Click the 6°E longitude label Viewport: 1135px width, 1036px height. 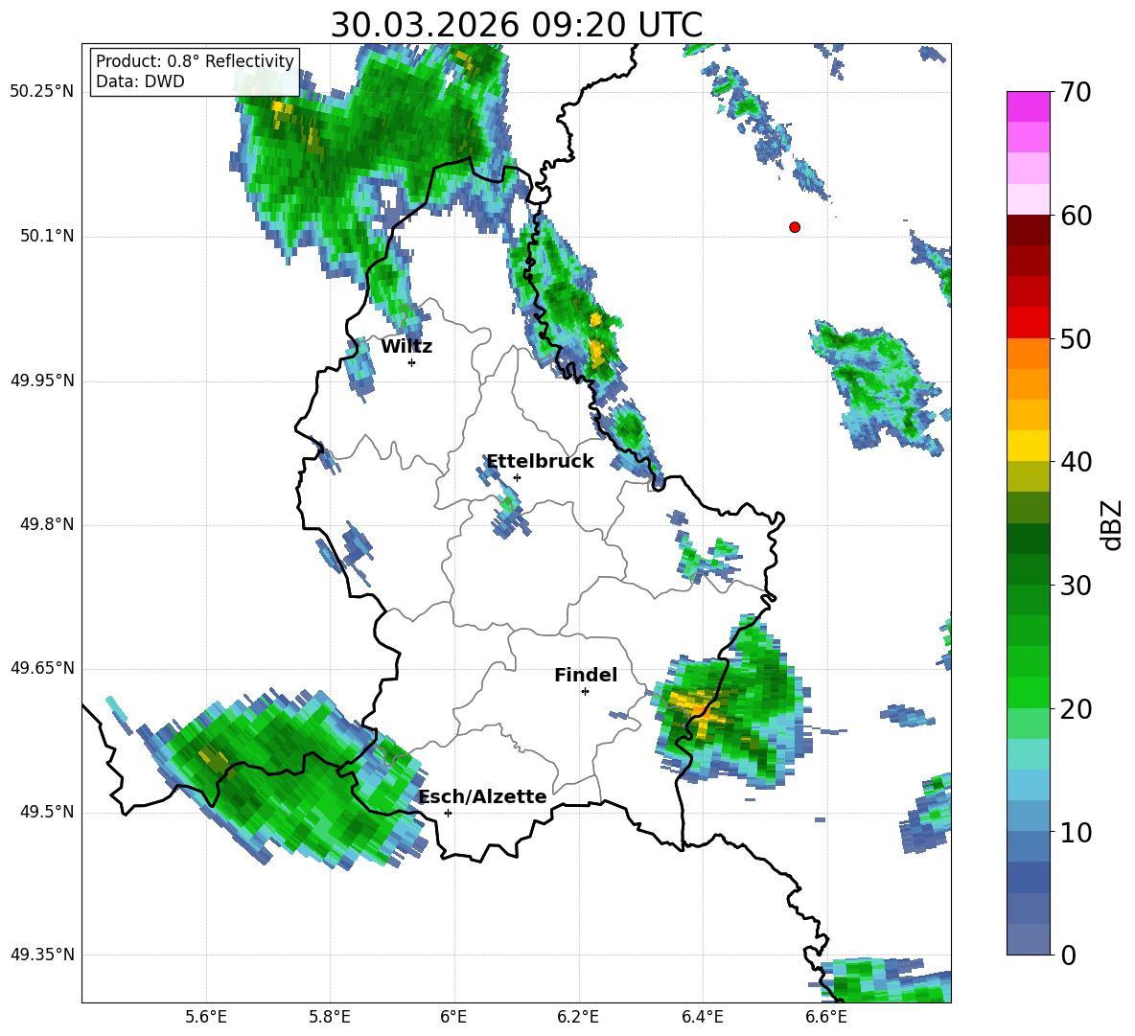[x=453, y=1017]
